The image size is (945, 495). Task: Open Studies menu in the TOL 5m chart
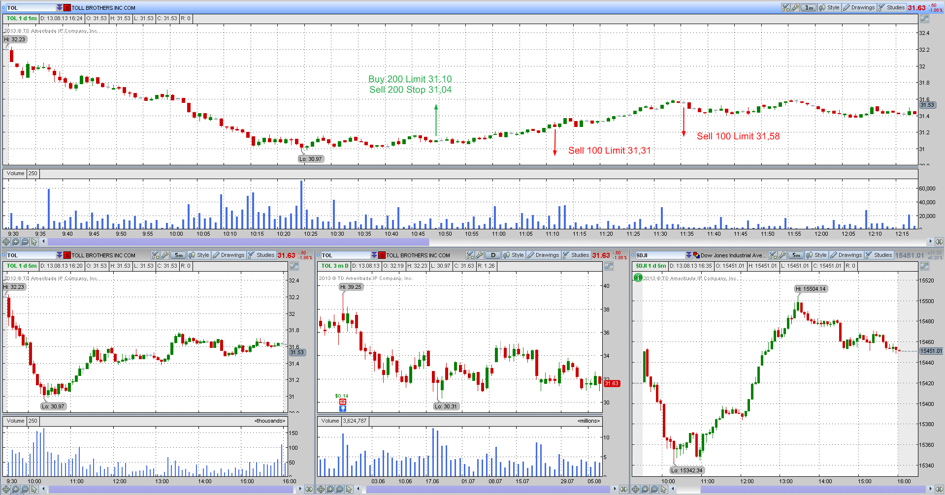[x=261, y=255]
